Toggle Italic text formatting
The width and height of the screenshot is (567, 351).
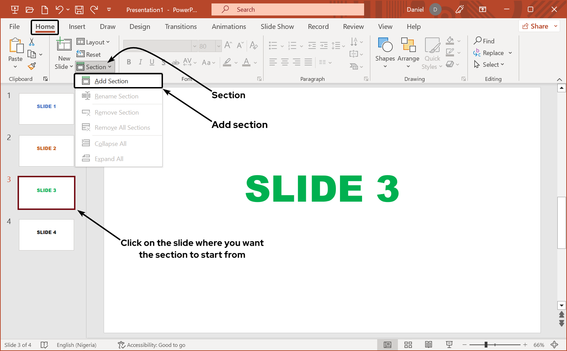pos(140,62)
